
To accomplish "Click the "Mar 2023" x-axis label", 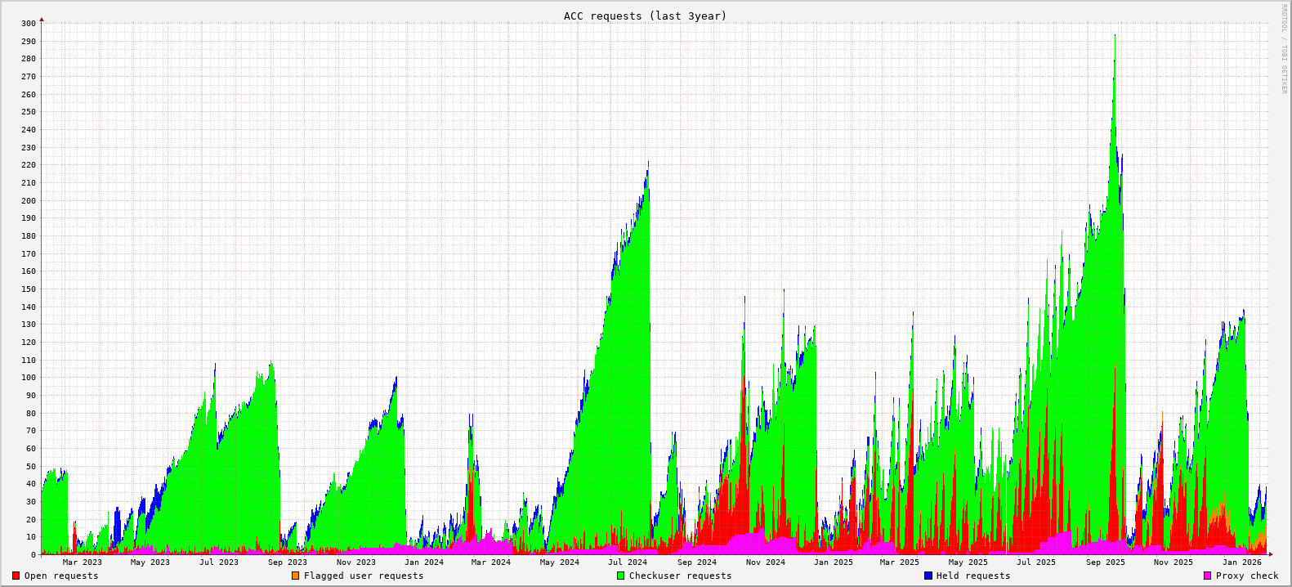I will click(83, 562).
